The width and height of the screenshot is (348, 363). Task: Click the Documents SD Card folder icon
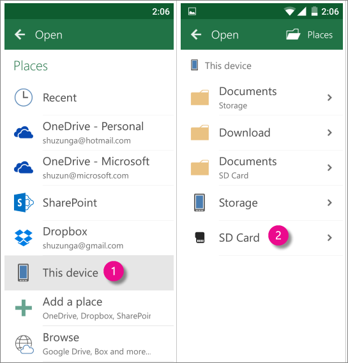point(200,167)
